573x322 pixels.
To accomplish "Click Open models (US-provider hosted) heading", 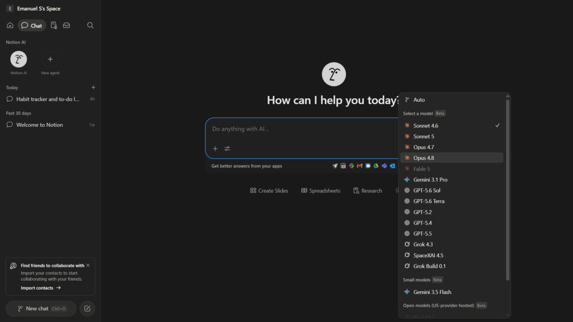I will (439, 306).
